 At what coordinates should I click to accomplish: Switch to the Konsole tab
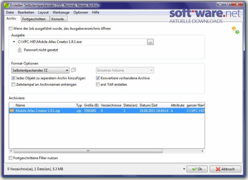point(58,19)
